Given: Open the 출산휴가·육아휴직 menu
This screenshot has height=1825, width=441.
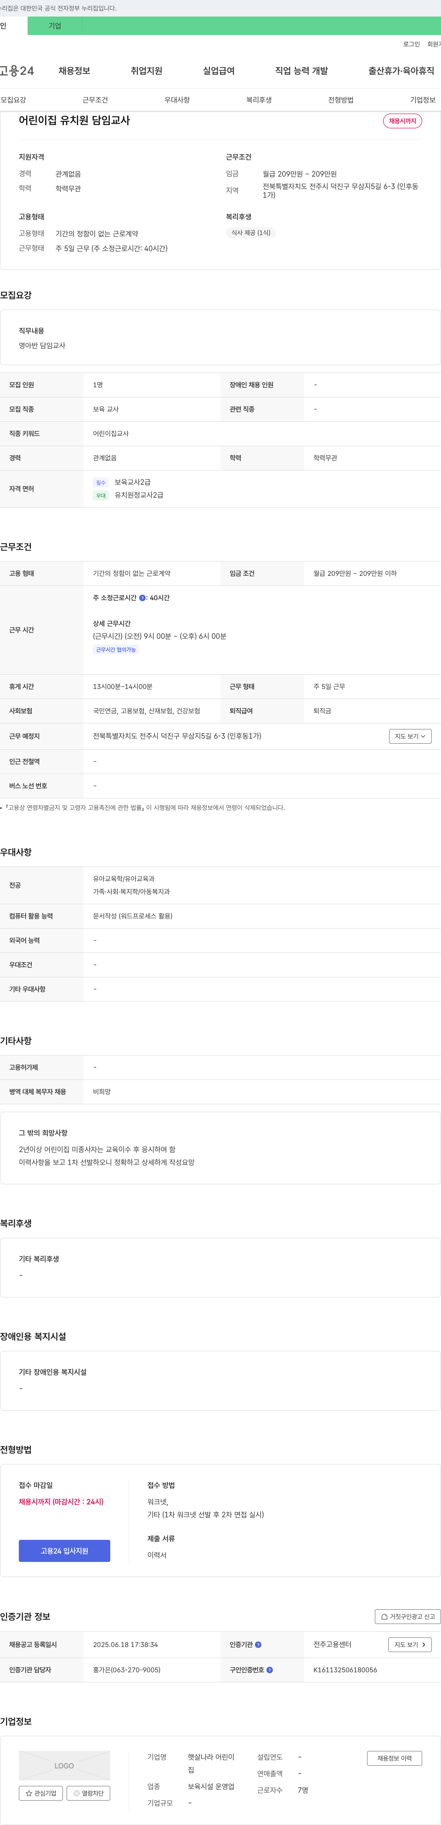Looking at the screenshot, I should [x=401, y=71].
